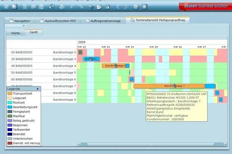Image resolution: width=232 pixels, height=154 pixels.
Task: Select the long orange Bandmontage 7 bar
Action: pos(169,86)
